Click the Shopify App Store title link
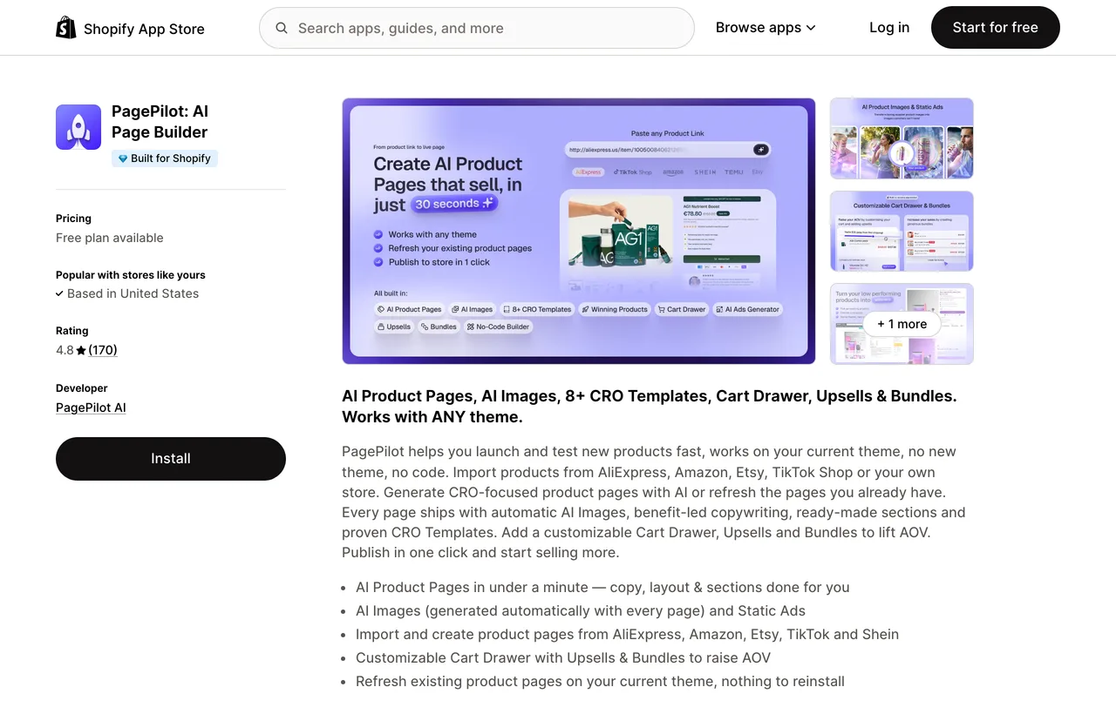This screenshot has height=714, width=1116. [144, 29]
